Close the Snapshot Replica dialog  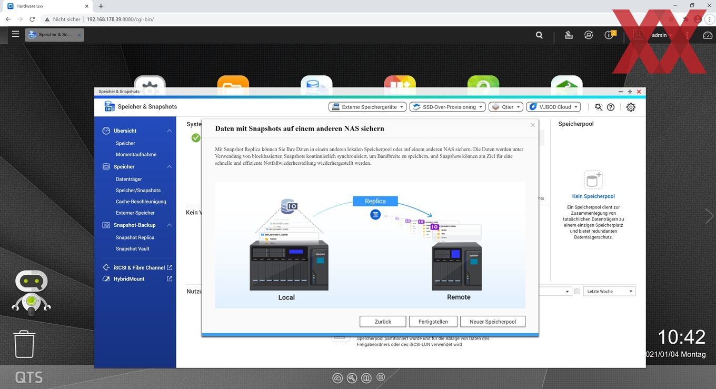click(533, 125)
